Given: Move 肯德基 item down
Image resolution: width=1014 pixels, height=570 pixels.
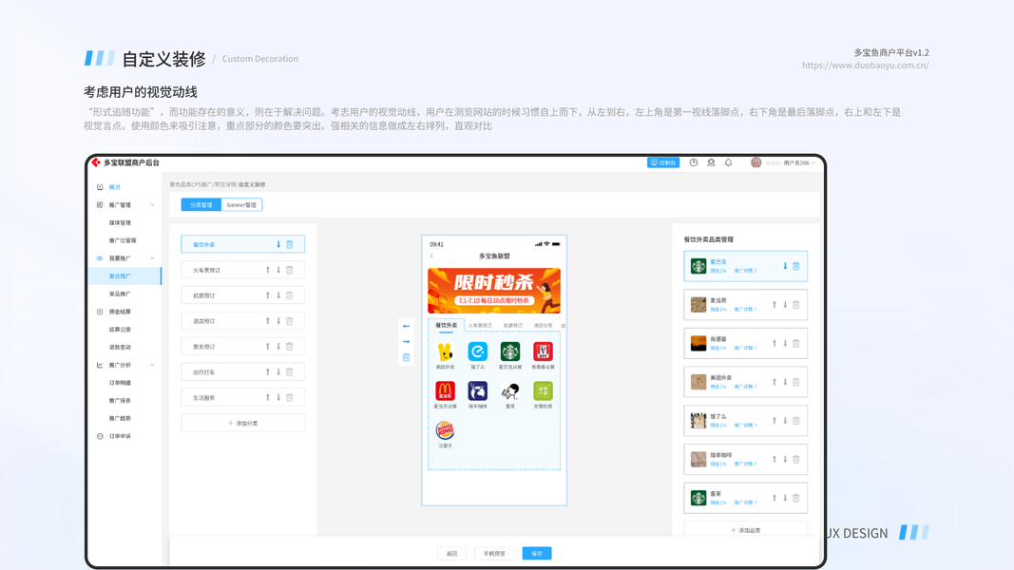Looking at the screenshot, I should point(785,343).
